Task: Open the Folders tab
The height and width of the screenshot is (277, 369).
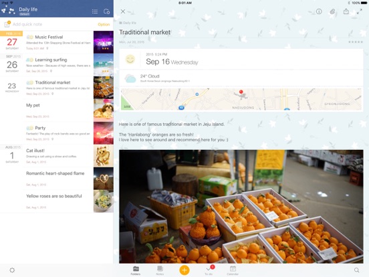Action: (136, 270)
